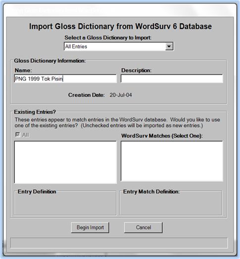The image size is (240, 259).
Task: Toggle the All checkbox under Existing Entries
Action: (18, 134)
